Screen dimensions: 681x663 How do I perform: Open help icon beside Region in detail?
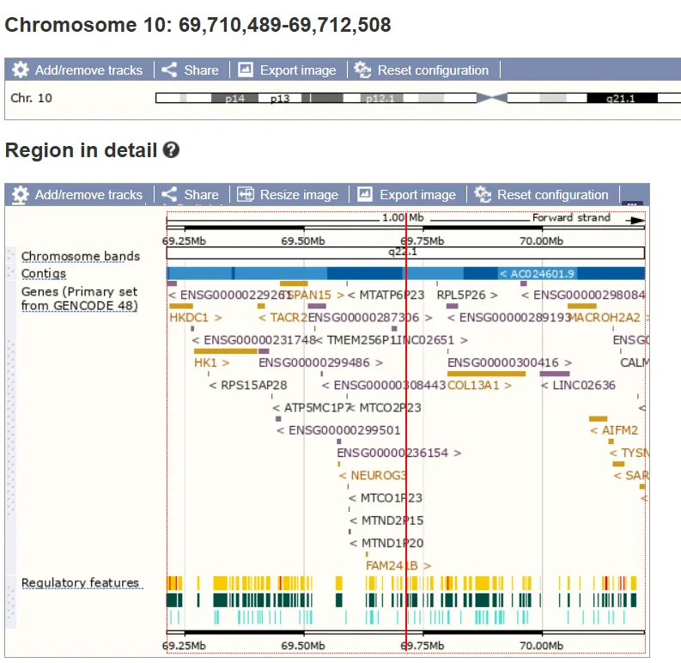(x=171, y=150)
